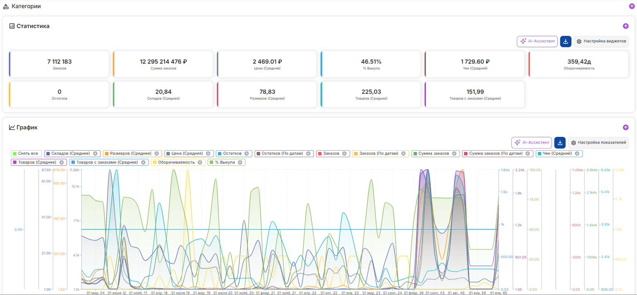Open AI-Ассистент in the Статистика panel

coord(537,41)
